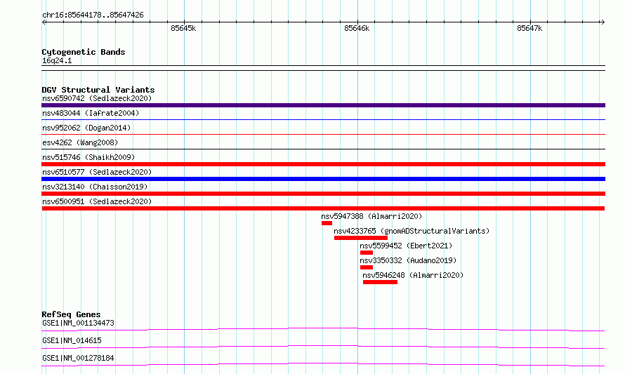Image resolution: width=625 pixels, height=374 pixels.
Task: Click the ruler's left arrow end
Action: 44,22
